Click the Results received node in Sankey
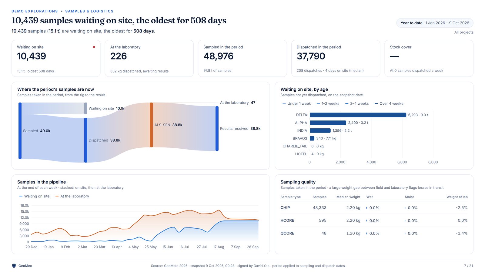The width and height of the screenshot is (485, 273). [217, 129]
